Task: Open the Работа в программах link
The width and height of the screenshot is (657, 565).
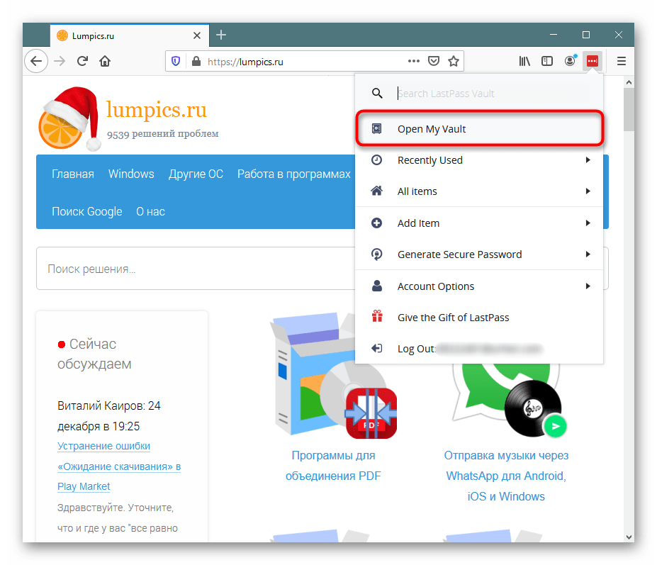Action: (x=293, y=174)
